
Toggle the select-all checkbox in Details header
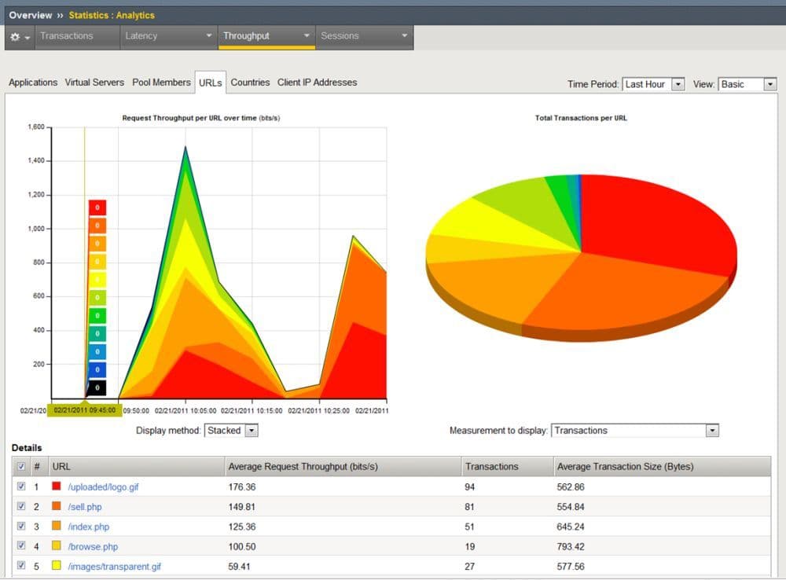point(21,467)
